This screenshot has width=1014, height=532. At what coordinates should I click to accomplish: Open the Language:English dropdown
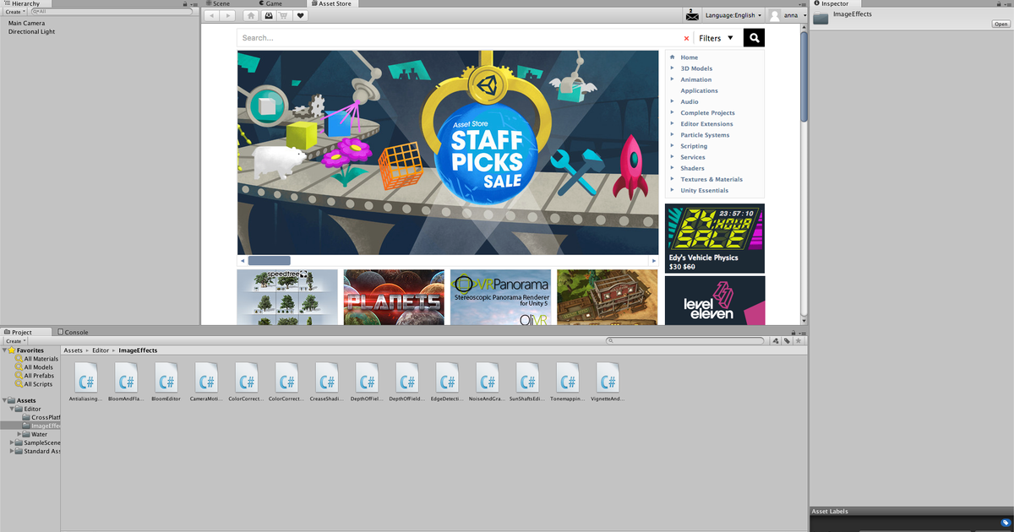(x=733, y=15)
